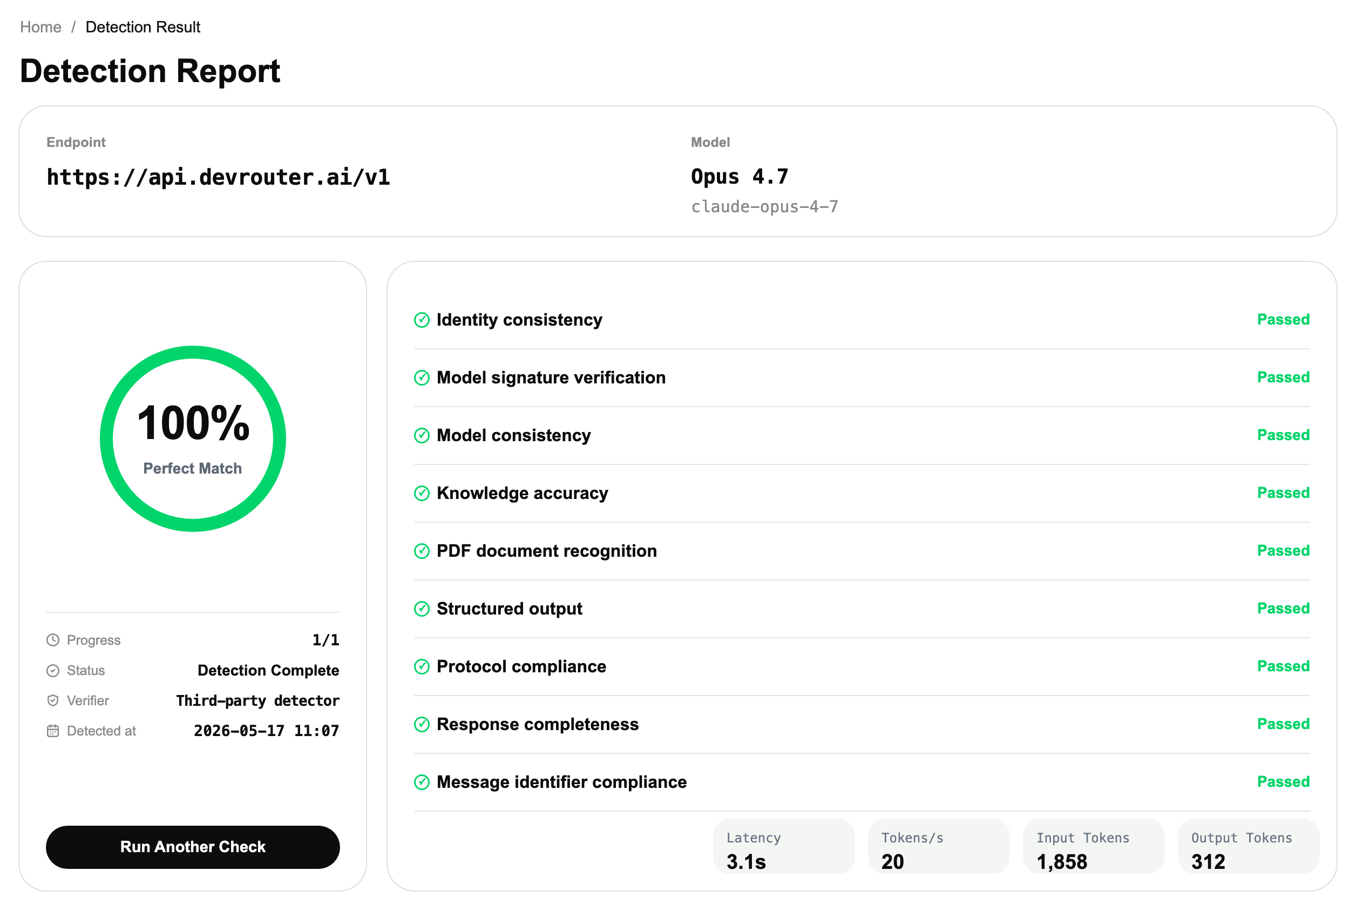Click the Model signature verification label
The width and height of the screenshot is (1356, 904).
pos(551,377)
